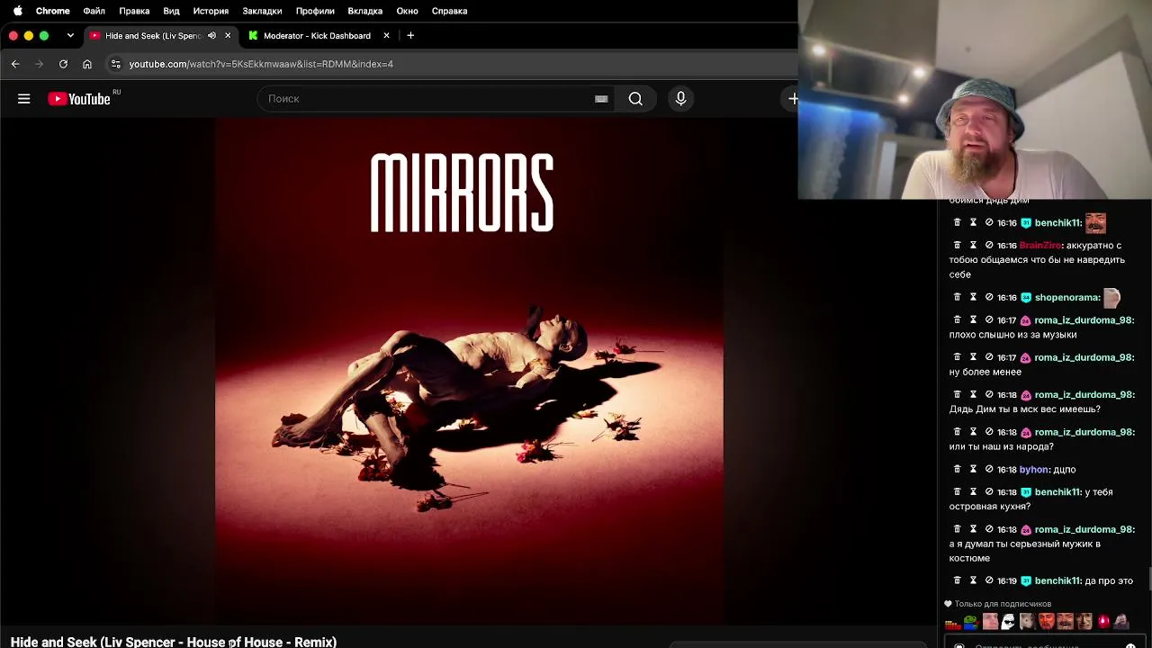Close the Hide and Seek YouTube tab
The height and width of the screenshot is (648, 1152).
click(x=228, y=35)
